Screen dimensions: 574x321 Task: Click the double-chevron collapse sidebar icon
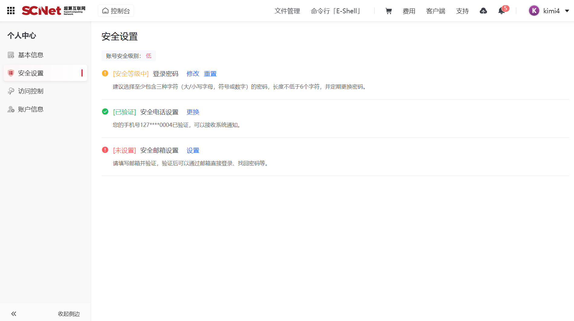click(14, 314)
